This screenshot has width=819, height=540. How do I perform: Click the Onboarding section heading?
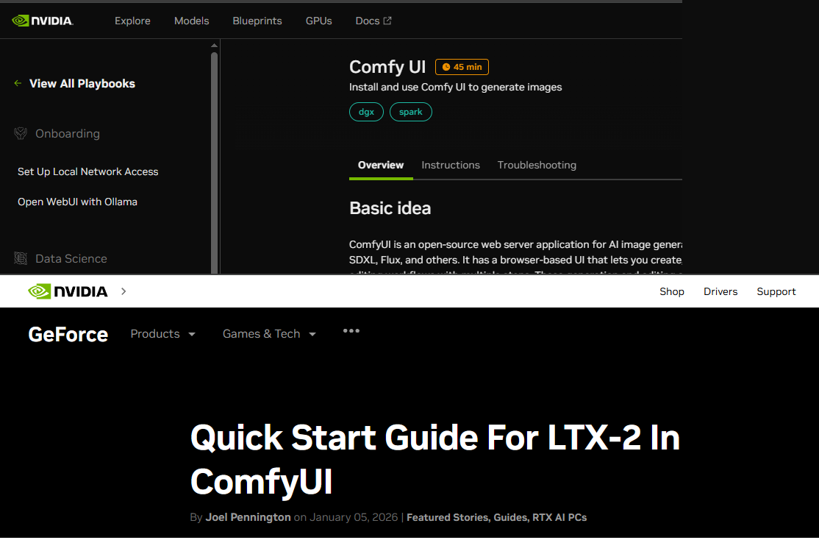pyautogui.click(x=68, y=134)
